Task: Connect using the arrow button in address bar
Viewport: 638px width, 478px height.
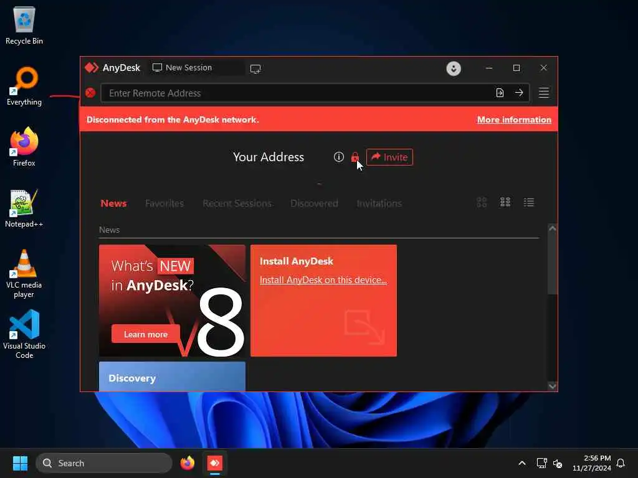Action: (x=519, y=93)
